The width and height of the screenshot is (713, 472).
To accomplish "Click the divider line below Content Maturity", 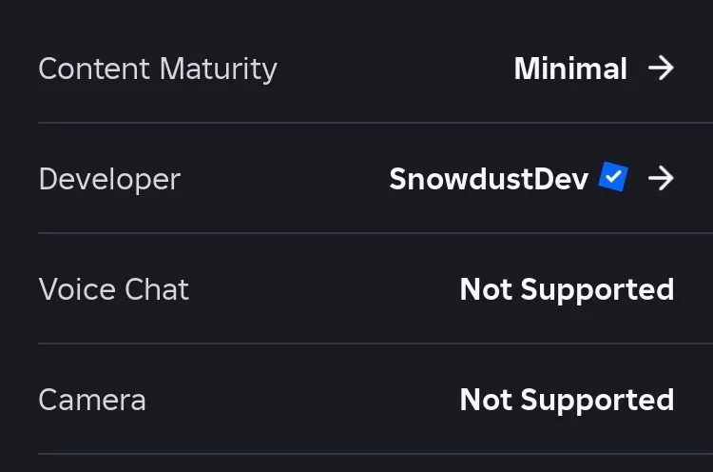I will [376, 123].
